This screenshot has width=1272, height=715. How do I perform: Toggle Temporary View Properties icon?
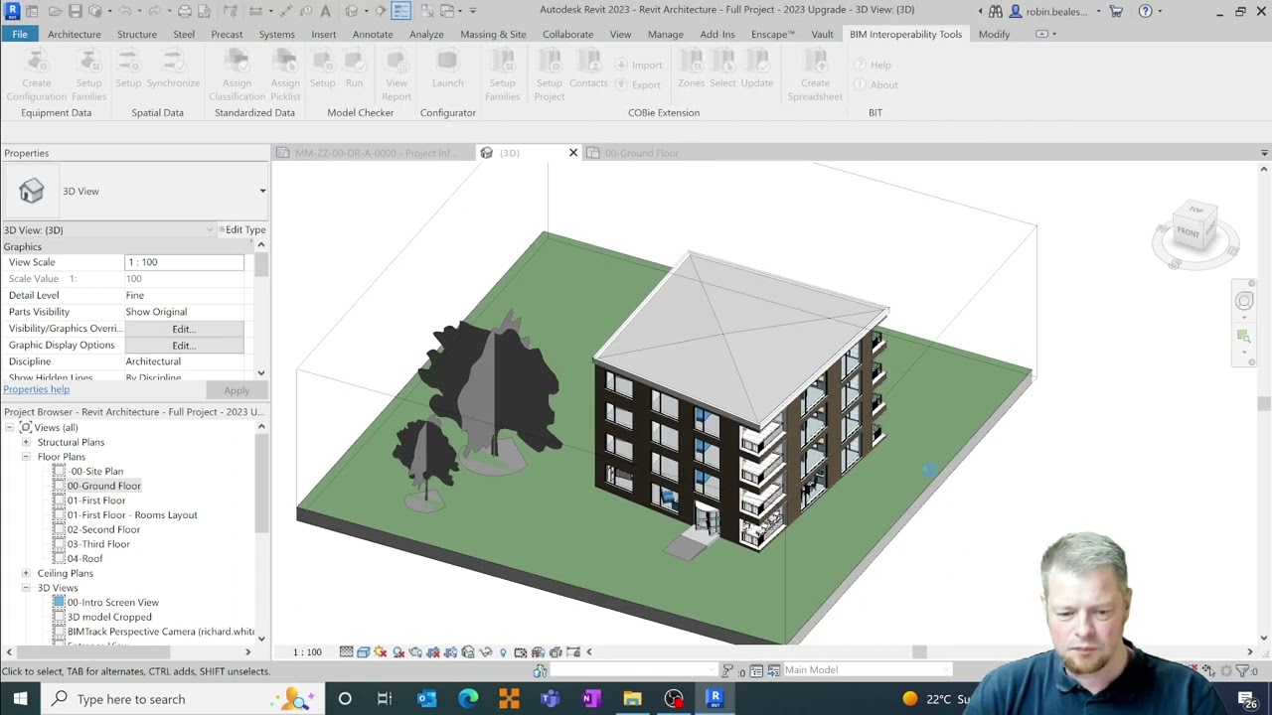coord(520,652)
